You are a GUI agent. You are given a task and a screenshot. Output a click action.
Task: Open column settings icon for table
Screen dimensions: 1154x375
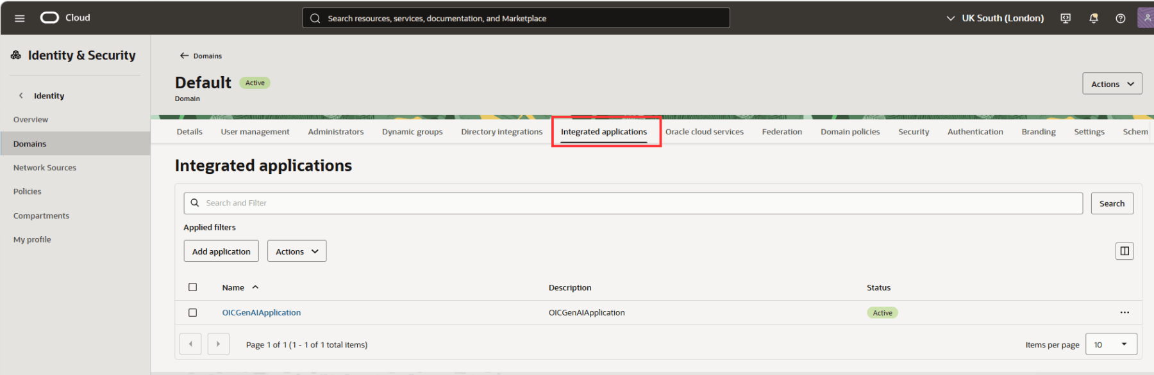point(1124,251)
